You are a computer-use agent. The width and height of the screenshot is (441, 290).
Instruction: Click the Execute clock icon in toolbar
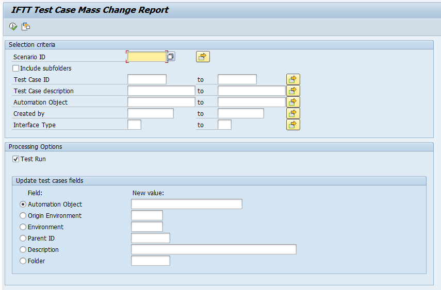[x=13, y=26]
